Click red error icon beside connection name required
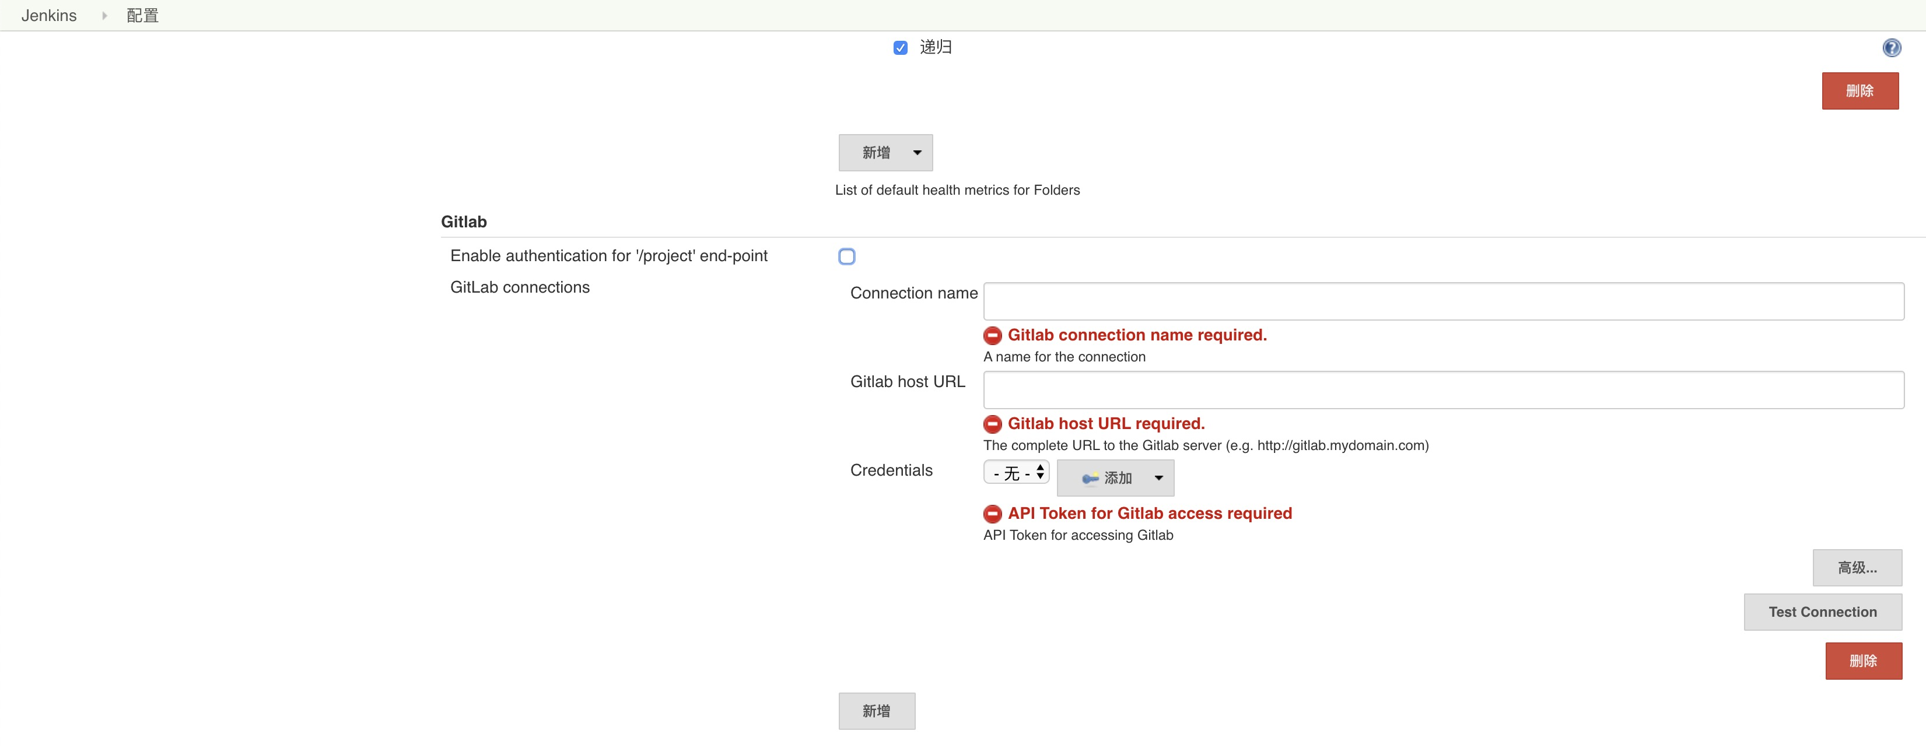Image resolution: width=1926 pixels, height=752 pixels. [x=992, y=336]
